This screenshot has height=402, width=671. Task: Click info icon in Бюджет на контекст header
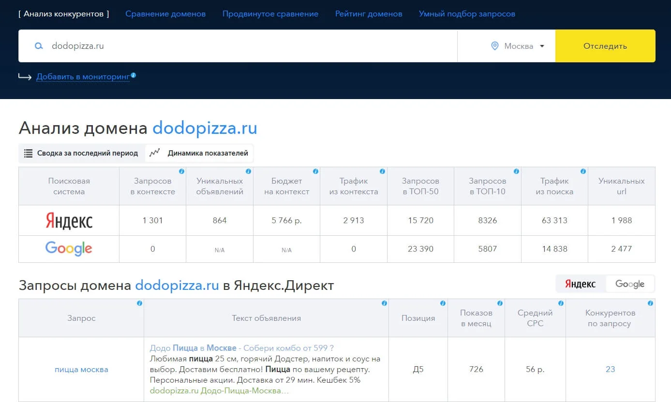pyautogui.click(x=315, y=172)
